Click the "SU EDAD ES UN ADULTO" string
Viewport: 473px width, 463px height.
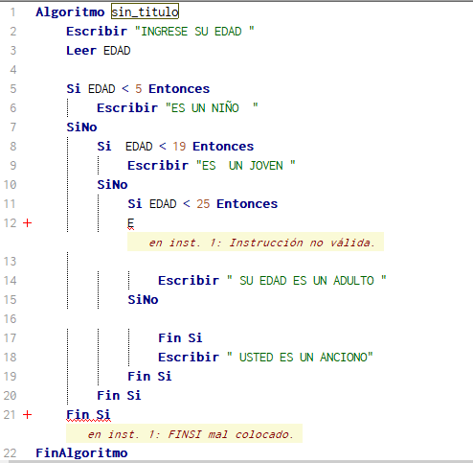(306, 281)
